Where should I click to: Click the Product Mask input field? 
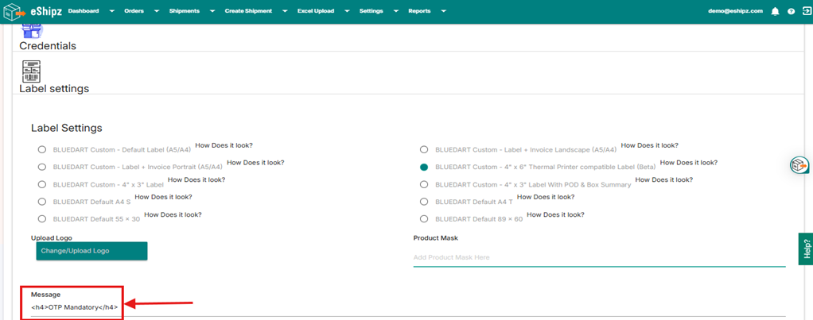599,257
